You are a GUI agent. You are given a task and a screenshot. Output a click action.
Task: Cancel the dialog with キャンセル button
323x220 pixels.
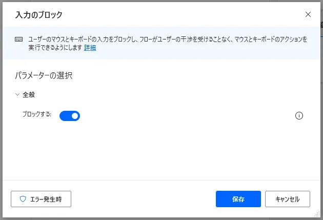point(288,199)
